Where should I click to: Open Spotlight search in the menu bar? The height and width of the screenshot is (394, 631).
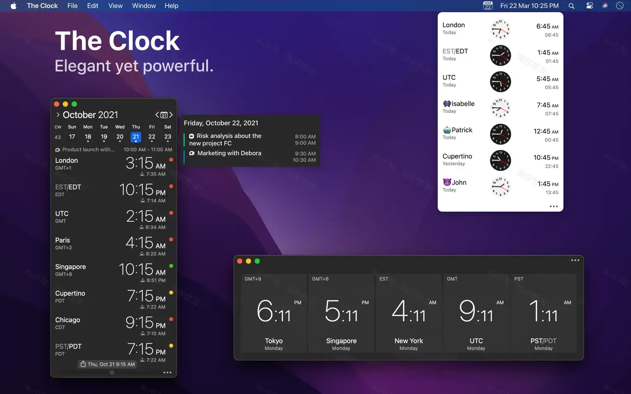click(571, 6)
